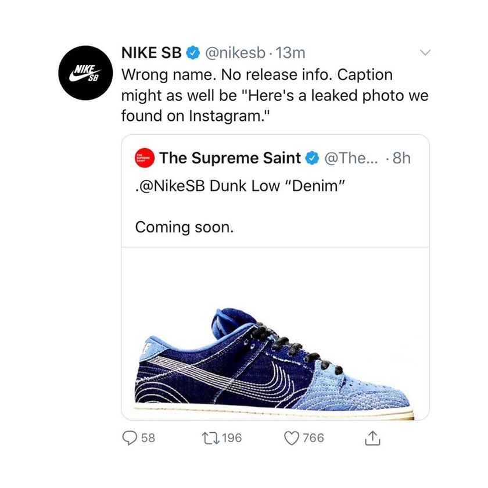Click the 766 likes count
This screenshot has height=488, width=488.
pyautogui.click(x=314, y=438)
